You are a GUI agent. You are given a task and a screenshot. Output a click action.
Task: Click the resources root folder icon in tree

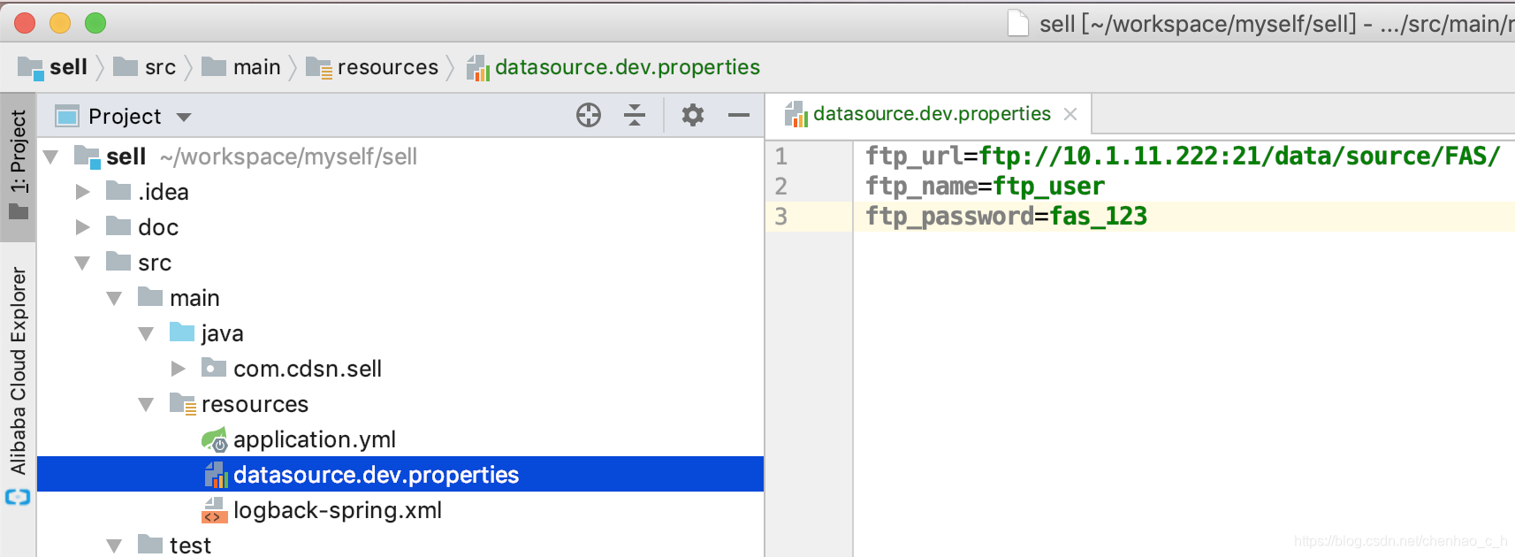pyautogui.click(x=183, y=404)
